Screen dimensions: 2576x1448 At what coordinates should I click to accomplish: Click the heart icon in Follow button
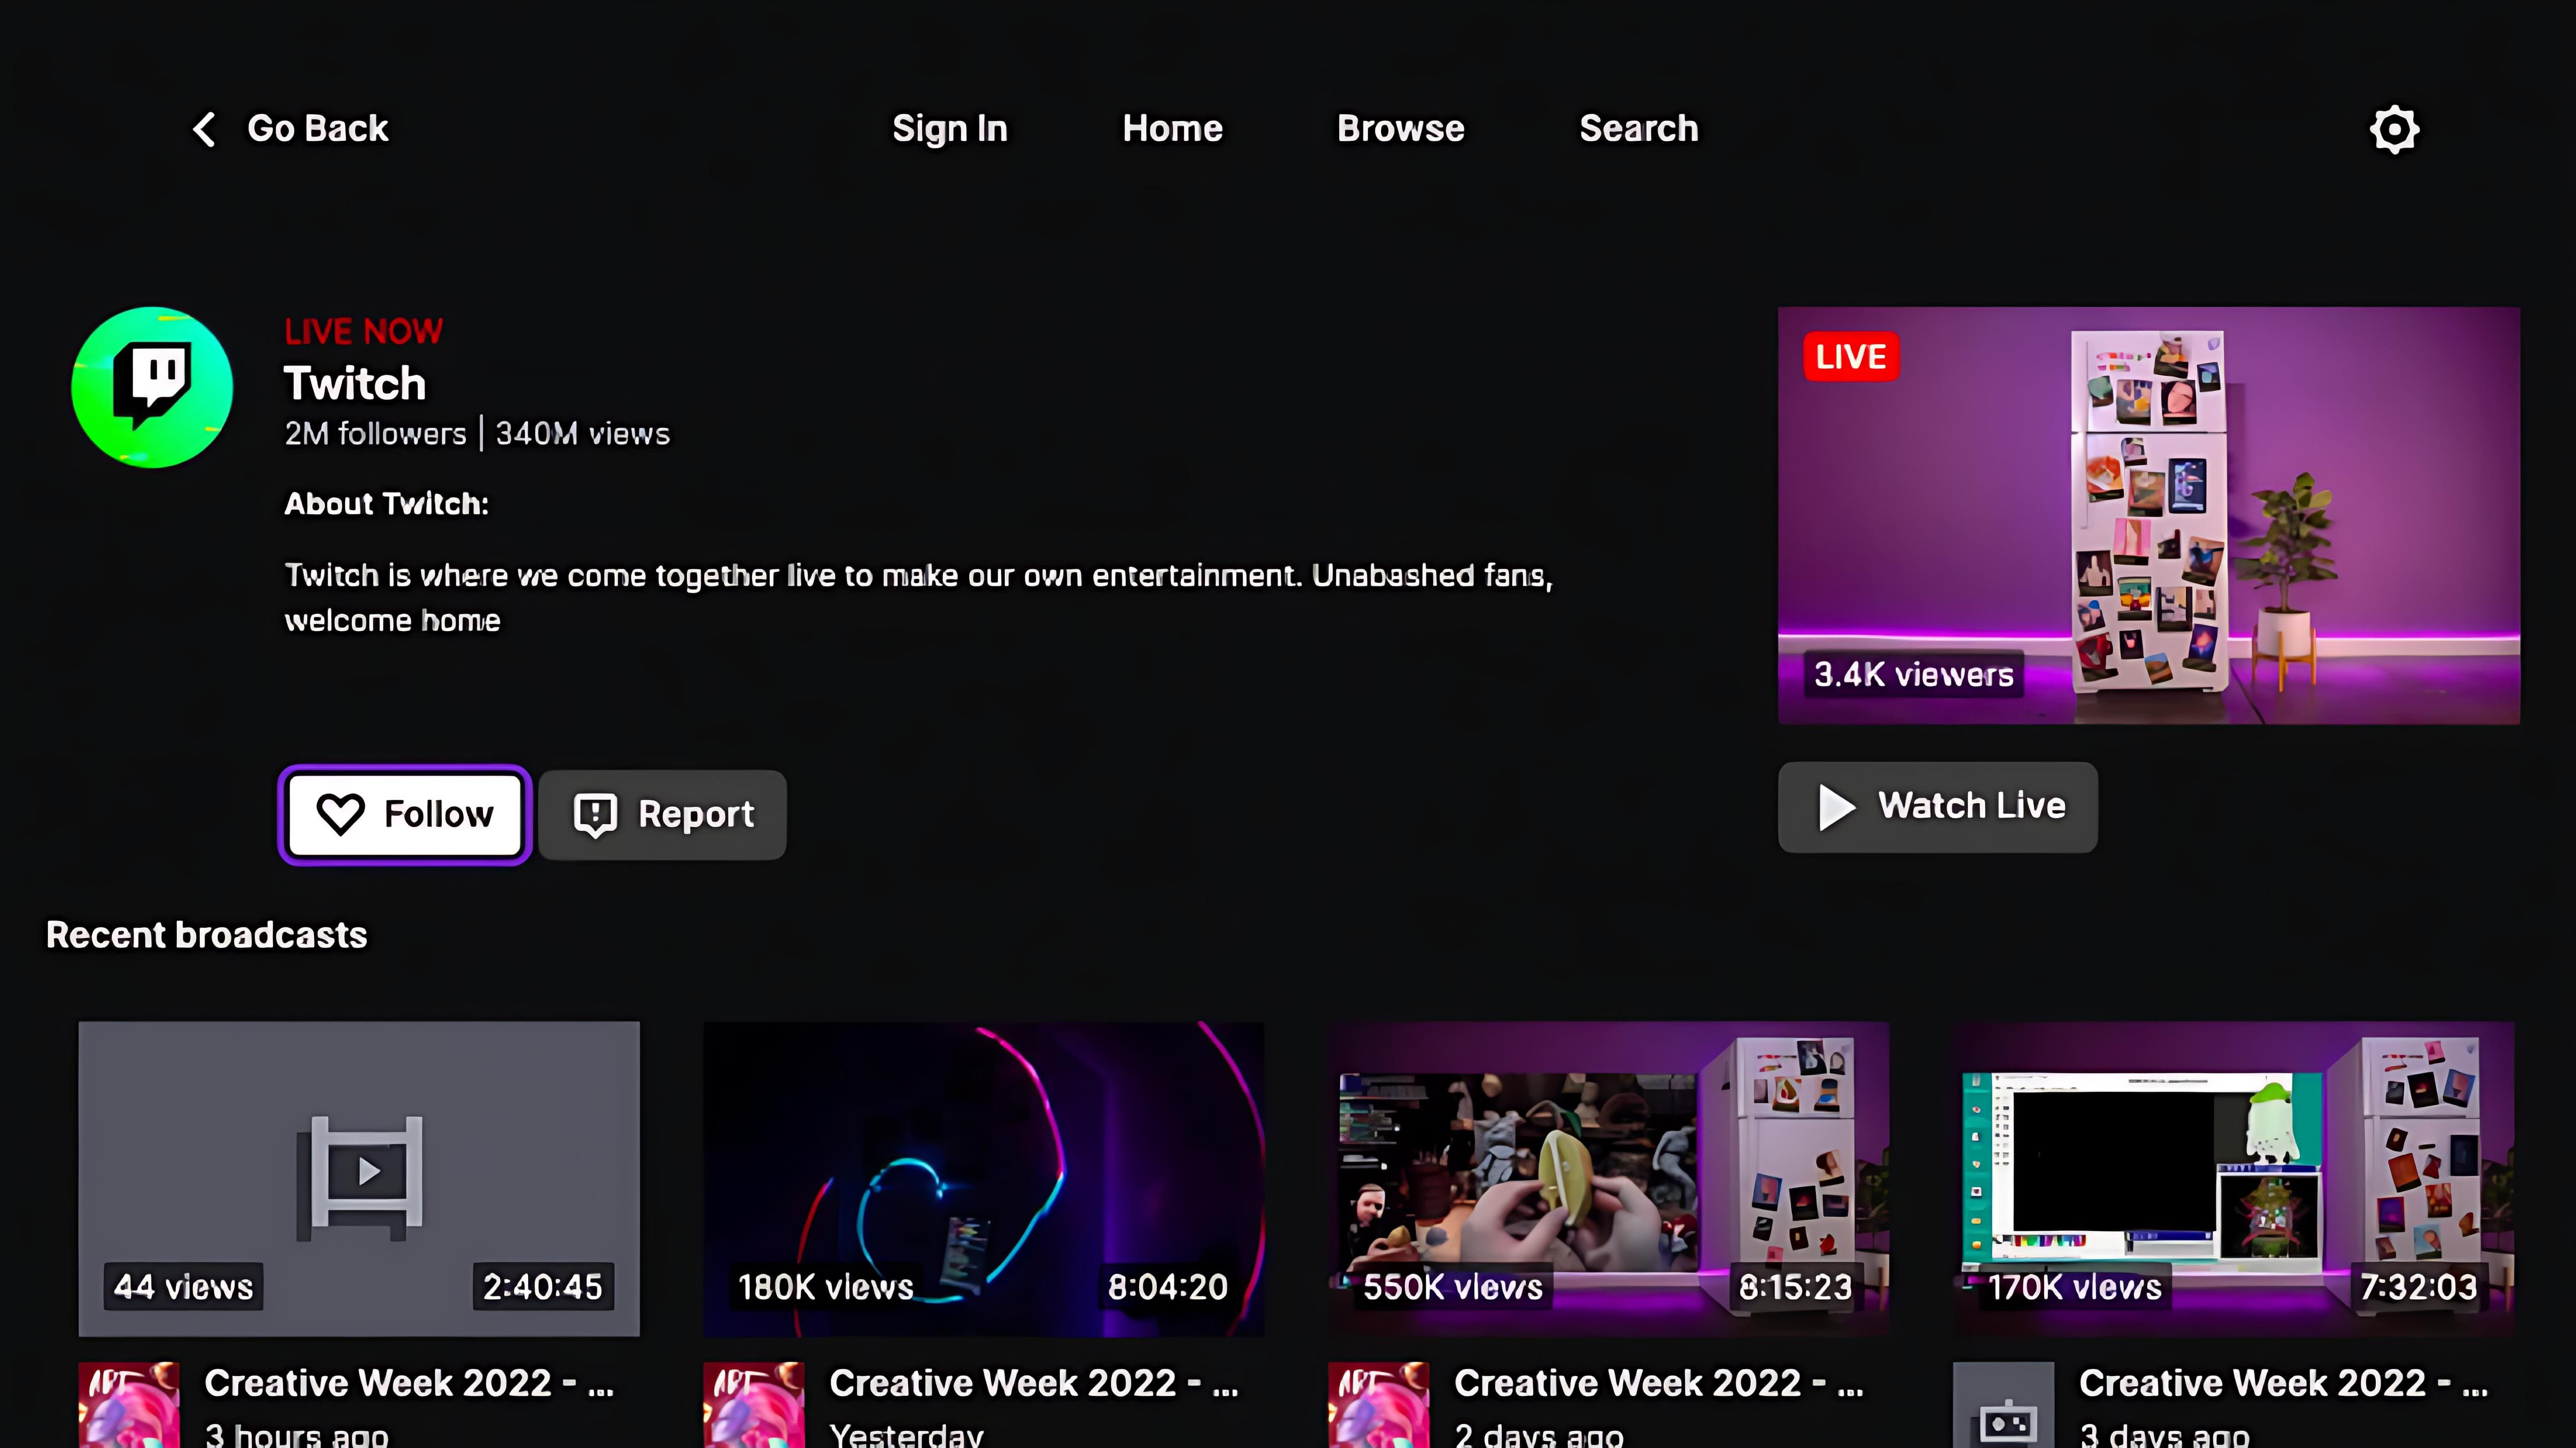coord(340,814)
